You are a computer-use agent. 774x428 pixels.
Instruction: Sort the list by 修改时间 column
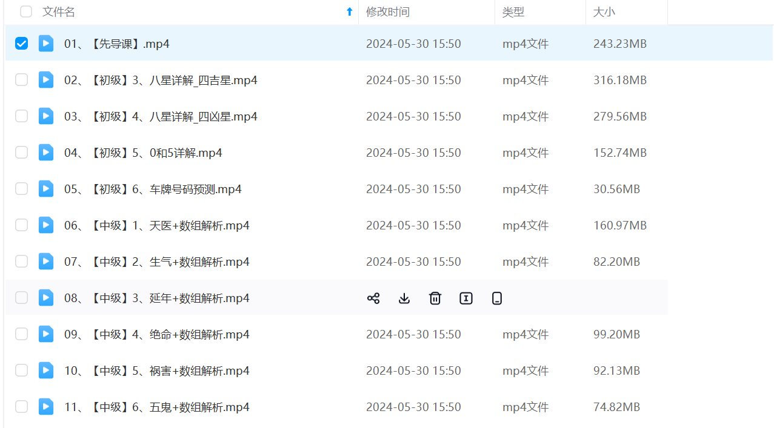click(x=388, y=12)
